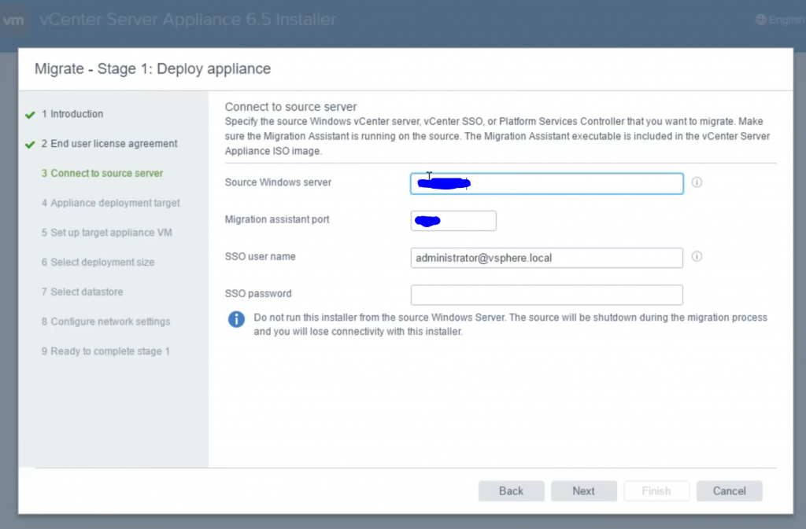The width and height of the screenshot is (806, 529).
Task: Click checkmark beside End user license agreement
Action: point(30,145)
